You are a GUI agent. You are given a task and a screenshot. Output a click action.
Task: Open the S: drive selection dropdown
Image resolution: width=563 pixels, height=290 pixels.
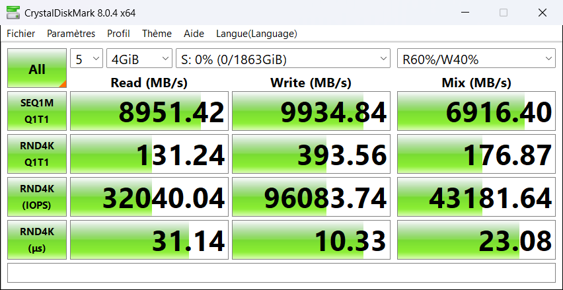283,59
